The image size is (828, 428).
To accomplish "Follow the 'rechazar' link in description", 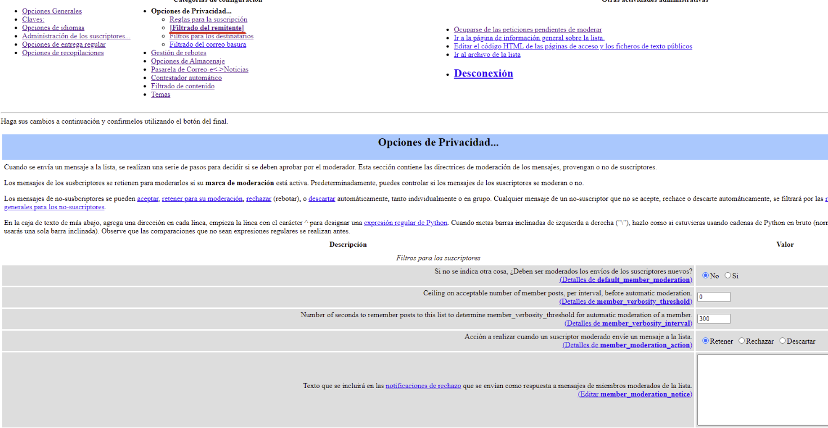I will pos(259,199).
